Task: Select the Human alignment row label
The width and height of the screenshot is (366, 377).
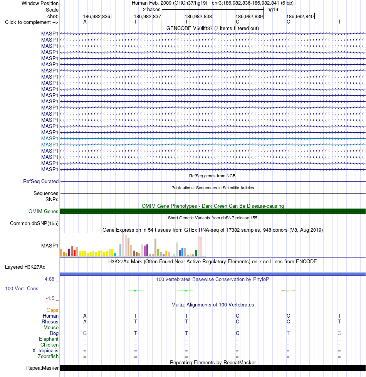Action: [50, 316]
